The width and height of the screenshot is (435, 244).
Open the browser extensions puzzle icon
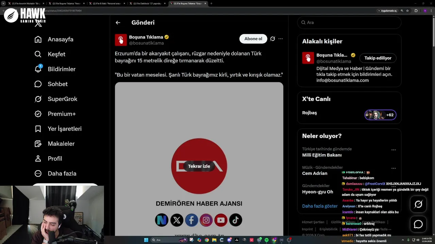[416, 11]
